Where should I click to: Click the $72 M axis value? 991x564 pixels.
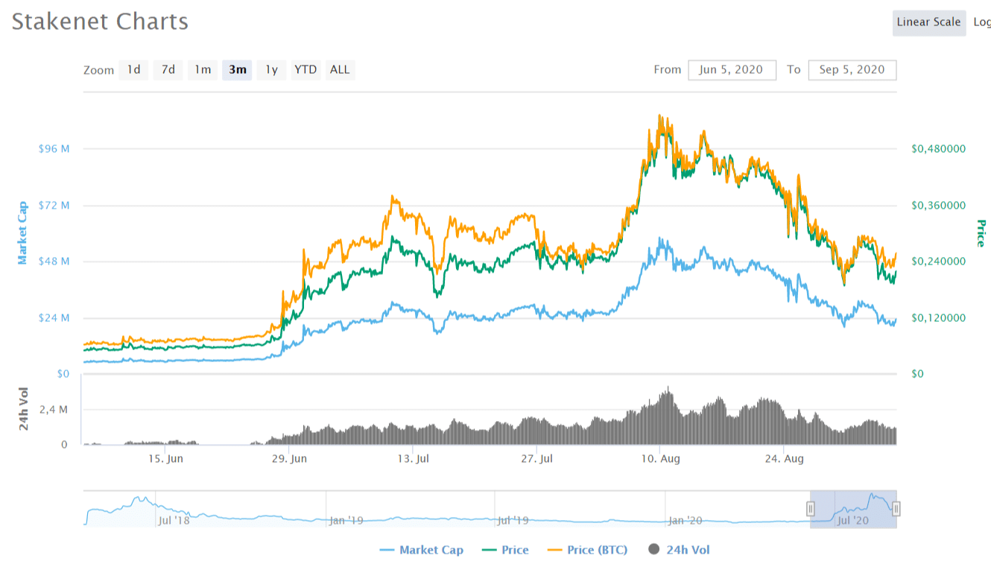coord(54,205)
